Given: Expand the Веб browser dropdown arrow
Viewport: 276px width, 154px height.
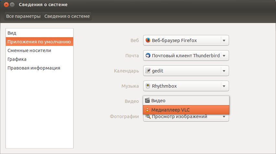Looking at the screenshot, I should (x=224, y=40).
